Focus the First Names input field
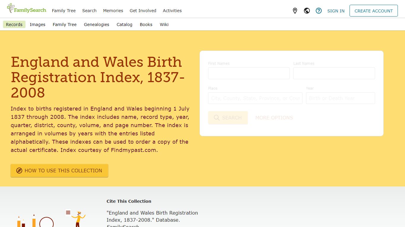This screenshot has height=227, width=405. click(249, 73)
